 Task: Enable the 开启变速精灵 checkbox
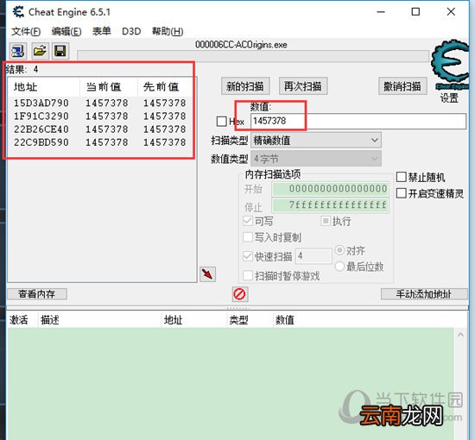401,193
